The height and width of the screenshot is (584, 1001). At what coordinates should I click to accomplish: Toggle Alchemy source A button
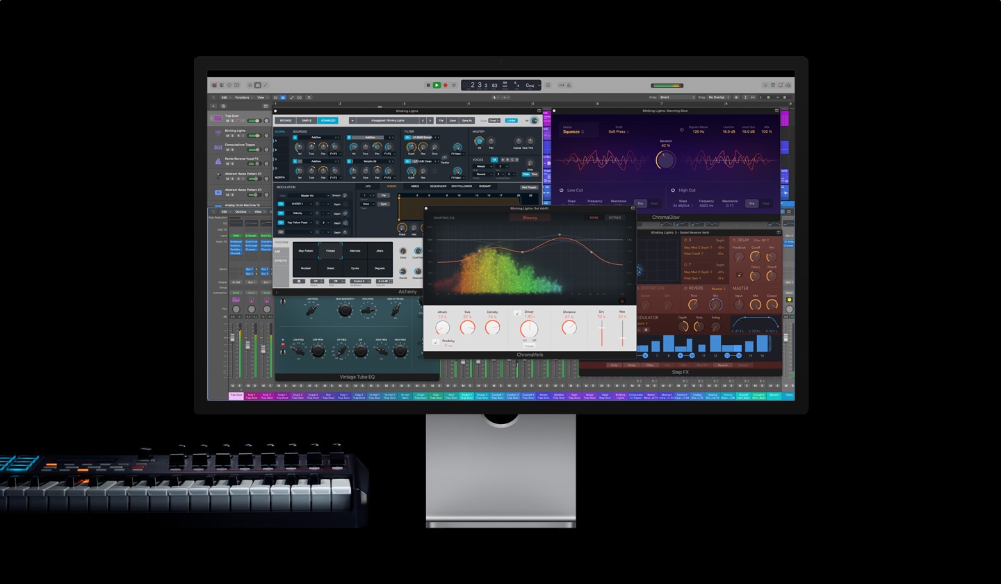(295, 138)
